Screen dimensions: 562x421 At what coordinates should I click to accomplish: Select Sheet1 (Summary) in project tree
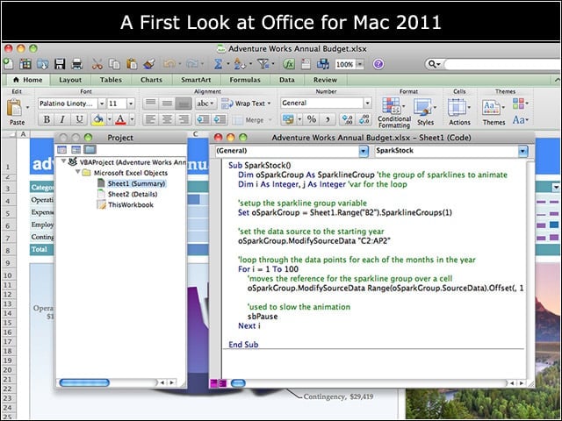tap(137, 183)
